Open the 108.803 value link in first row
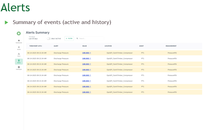The width and height of the screenshot is (211, 130). coord(86,53)
